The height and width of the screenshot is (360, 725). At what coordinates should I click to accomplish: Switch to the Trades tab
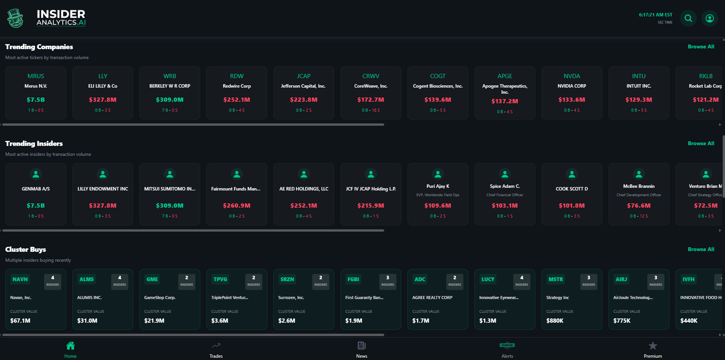pos(216,349)
